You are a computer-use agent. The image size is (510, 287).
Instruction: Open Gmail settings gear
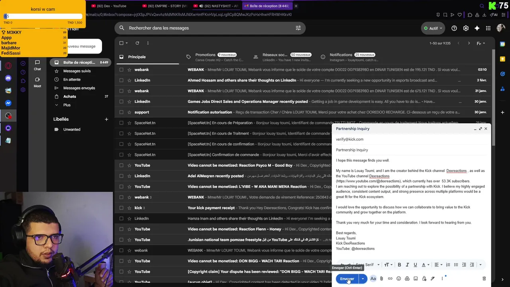click(x=466, y=28)
